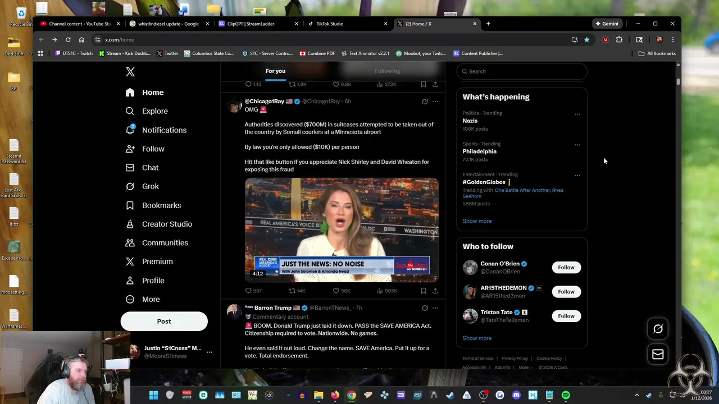719x404 pixels.
Task: Open Notifications in X sidebar
Action: click(x=156, y=130)
